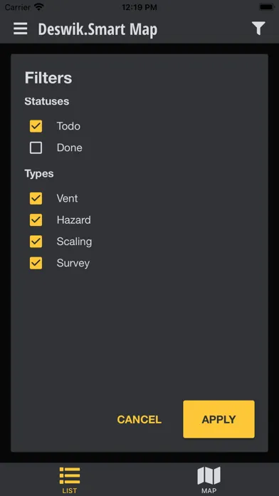Tap the battery indicator icon
279x496 pixels.
[x=267, y=7]
